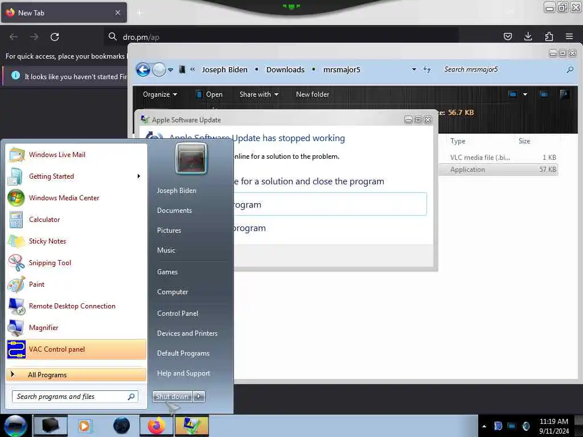Launch the Calculator app
The width and height of the screenshot is (583, 437).
pos(76,219)
